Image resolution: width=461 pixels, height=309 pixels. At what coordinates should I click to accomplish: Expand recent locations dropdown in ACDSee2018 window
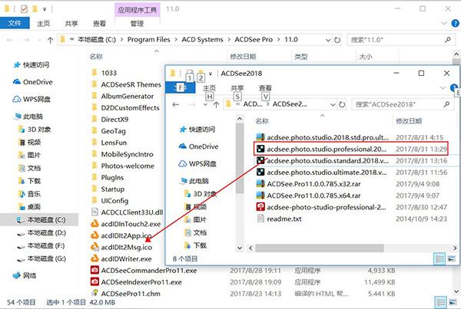pos(205,105)
